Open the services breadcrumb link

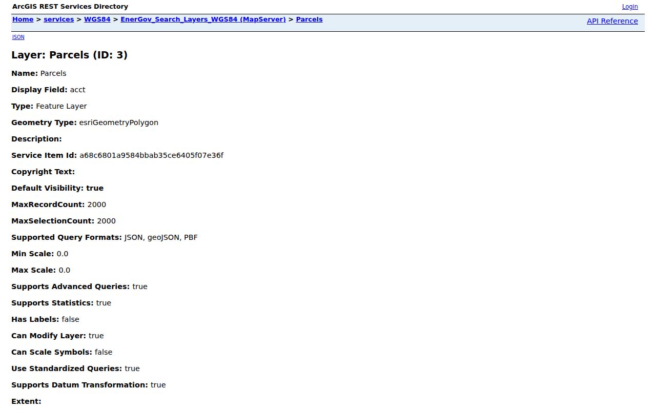click(x=59, y=19)
